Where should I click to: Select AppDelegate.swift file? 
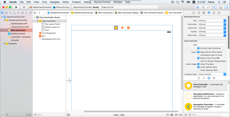coord(19,23)
